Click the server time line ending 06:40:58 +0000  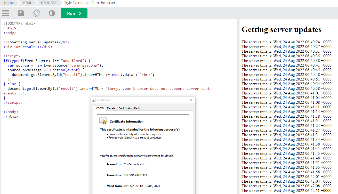pyautogui.click(x=286, y=88)
